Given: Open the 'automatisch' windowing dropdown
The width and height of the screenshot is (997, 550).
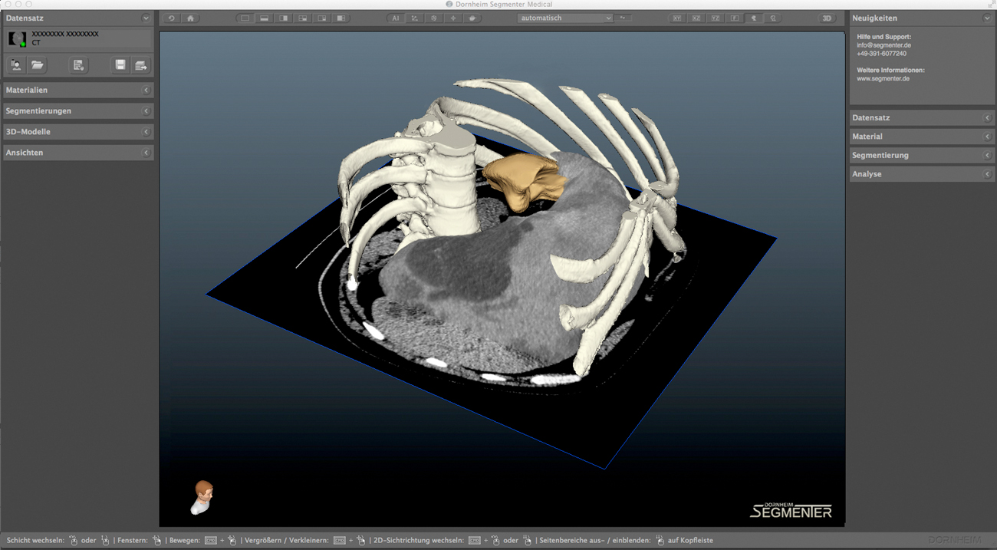Looking at the screenshot, I should point(564,18).
